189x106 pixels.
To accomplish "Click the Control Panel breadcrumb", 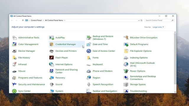I will [36, 20].
